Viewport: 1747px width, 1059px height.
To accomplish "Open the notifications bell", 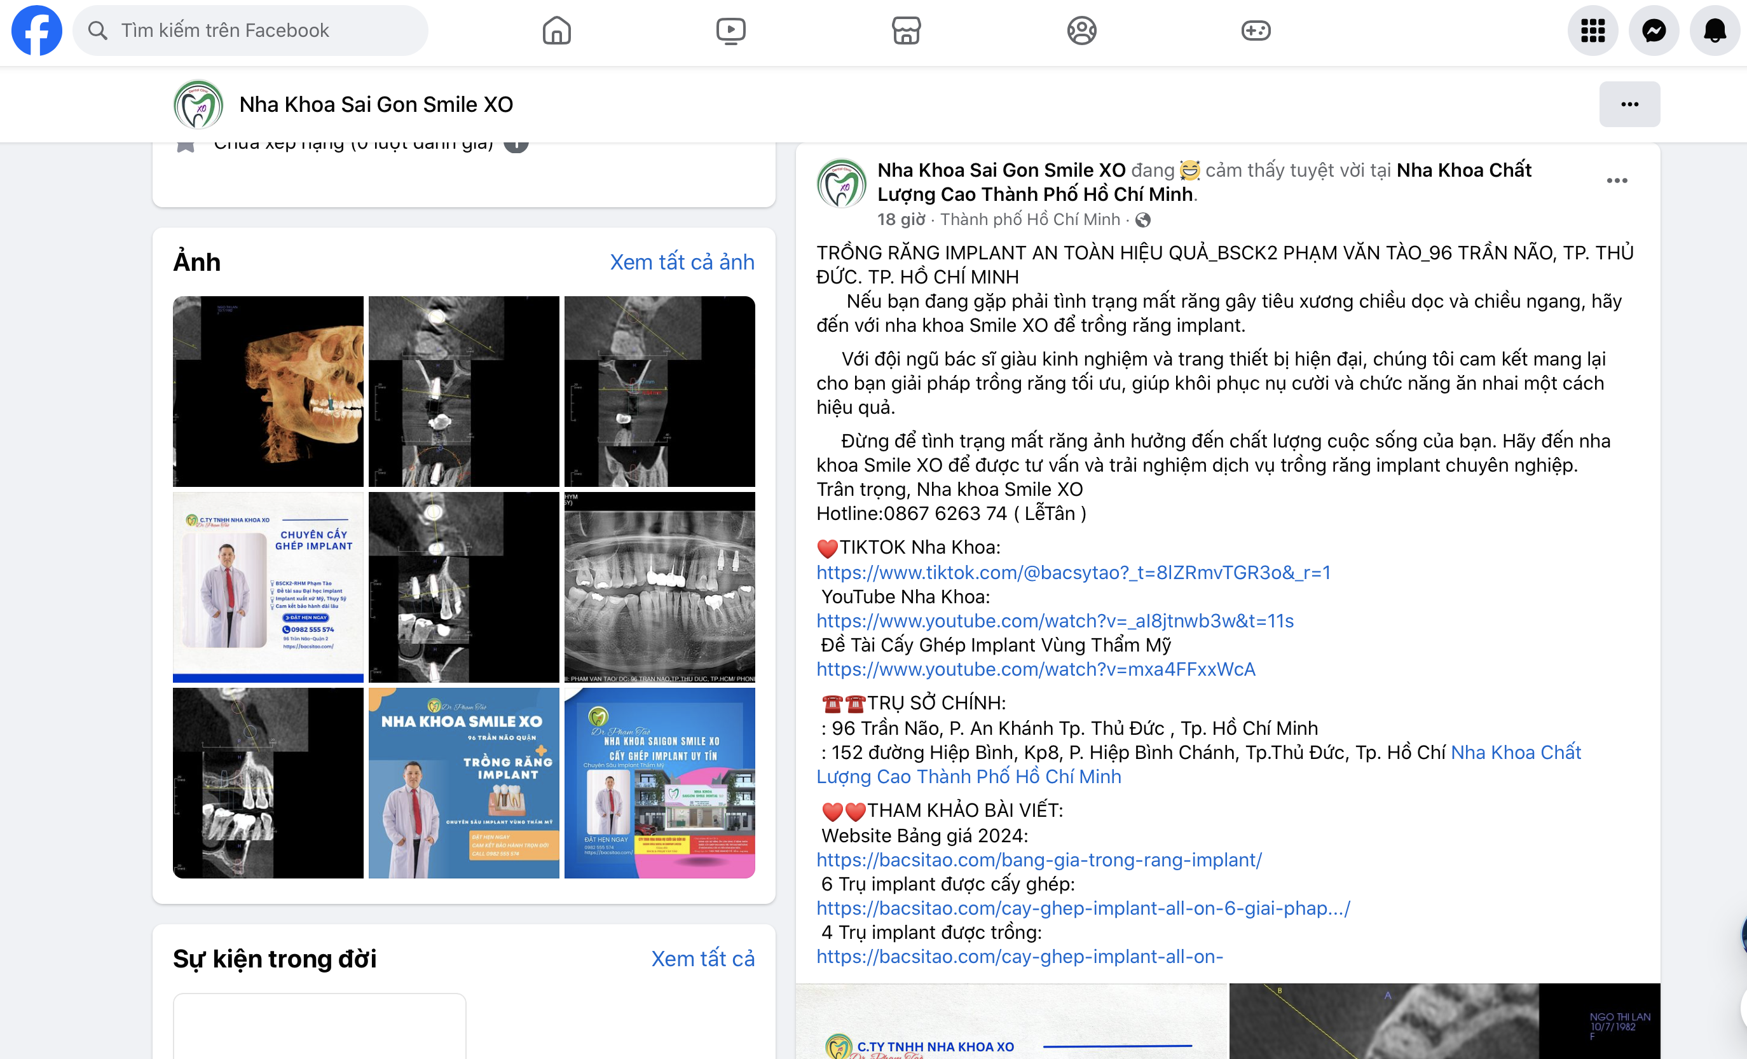I will click(1715, 31).
